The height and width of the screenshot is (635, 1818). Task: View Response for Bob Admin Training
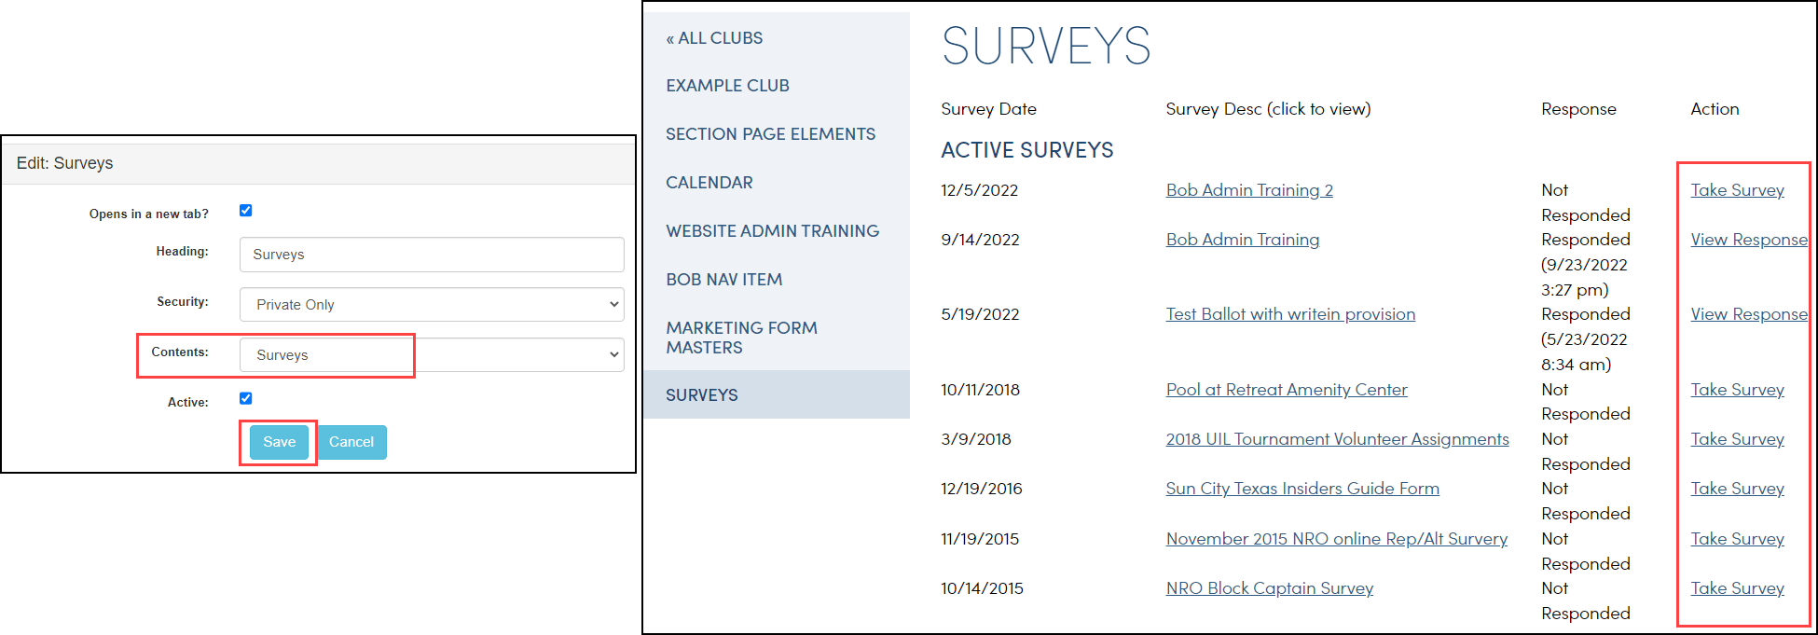1749,240
